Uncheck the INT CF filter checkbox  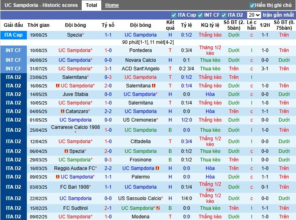(x=200, y=15)
